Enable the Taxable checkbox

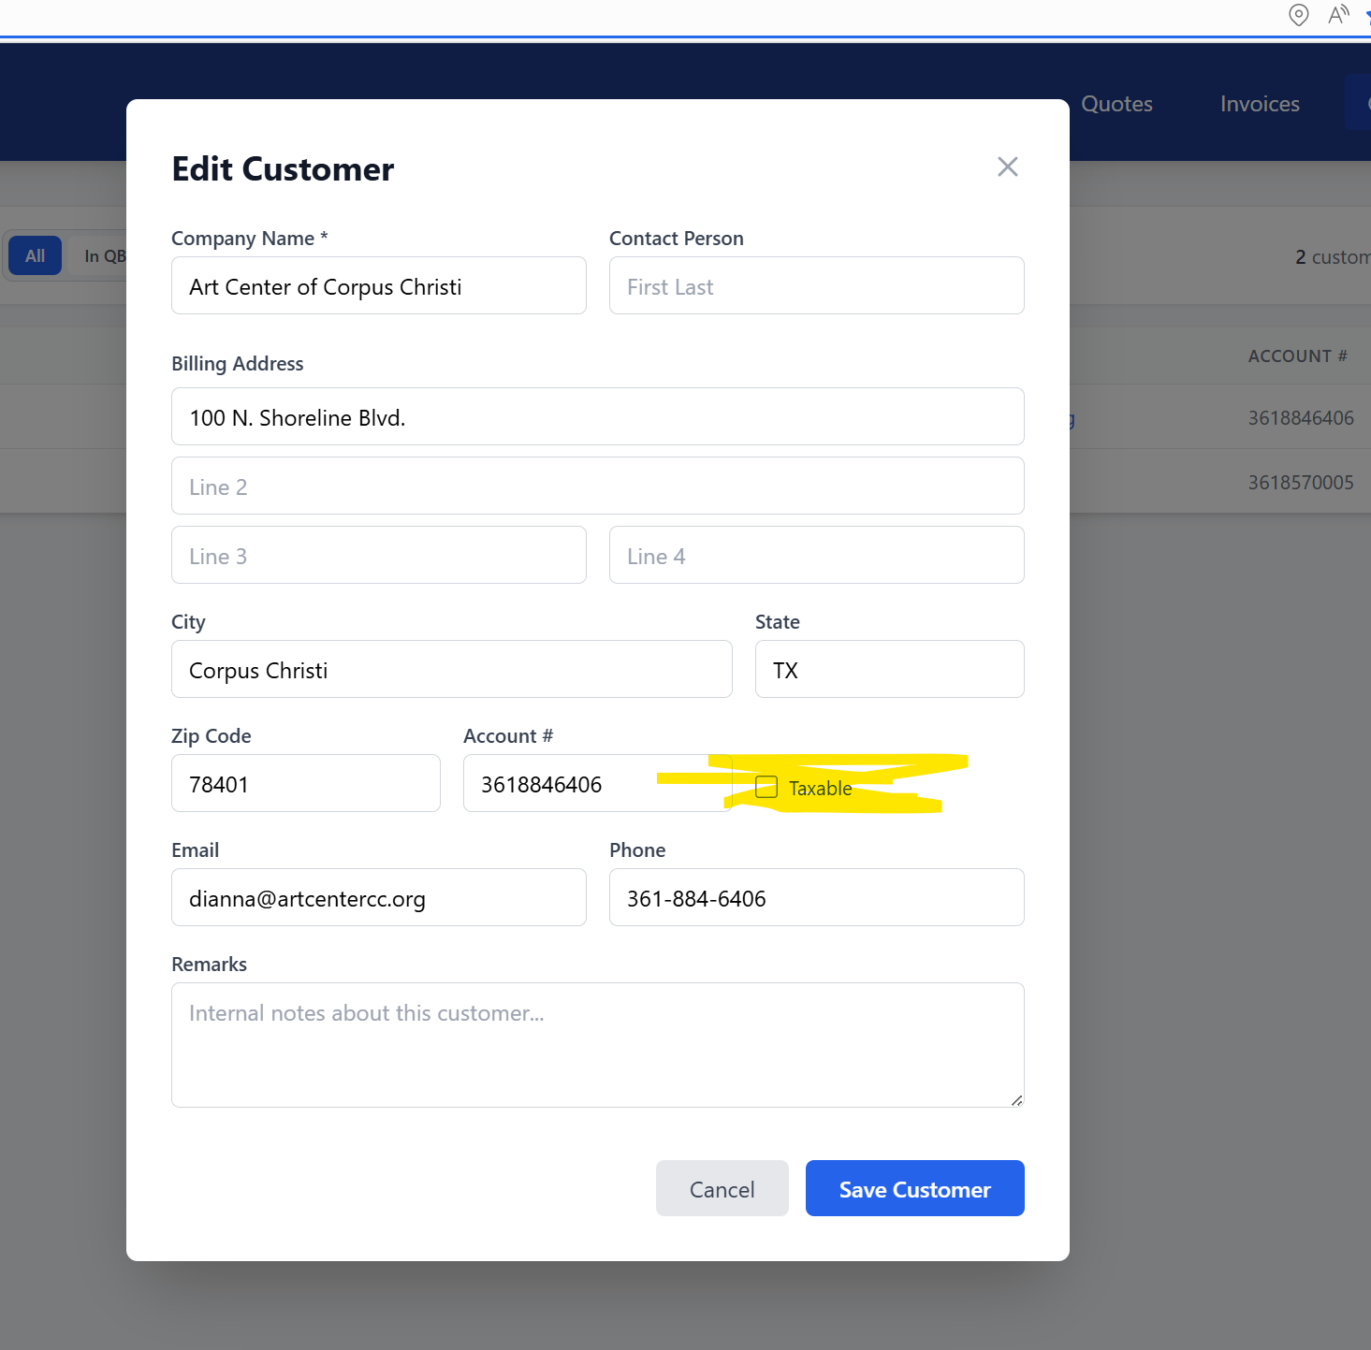point(766,787)
